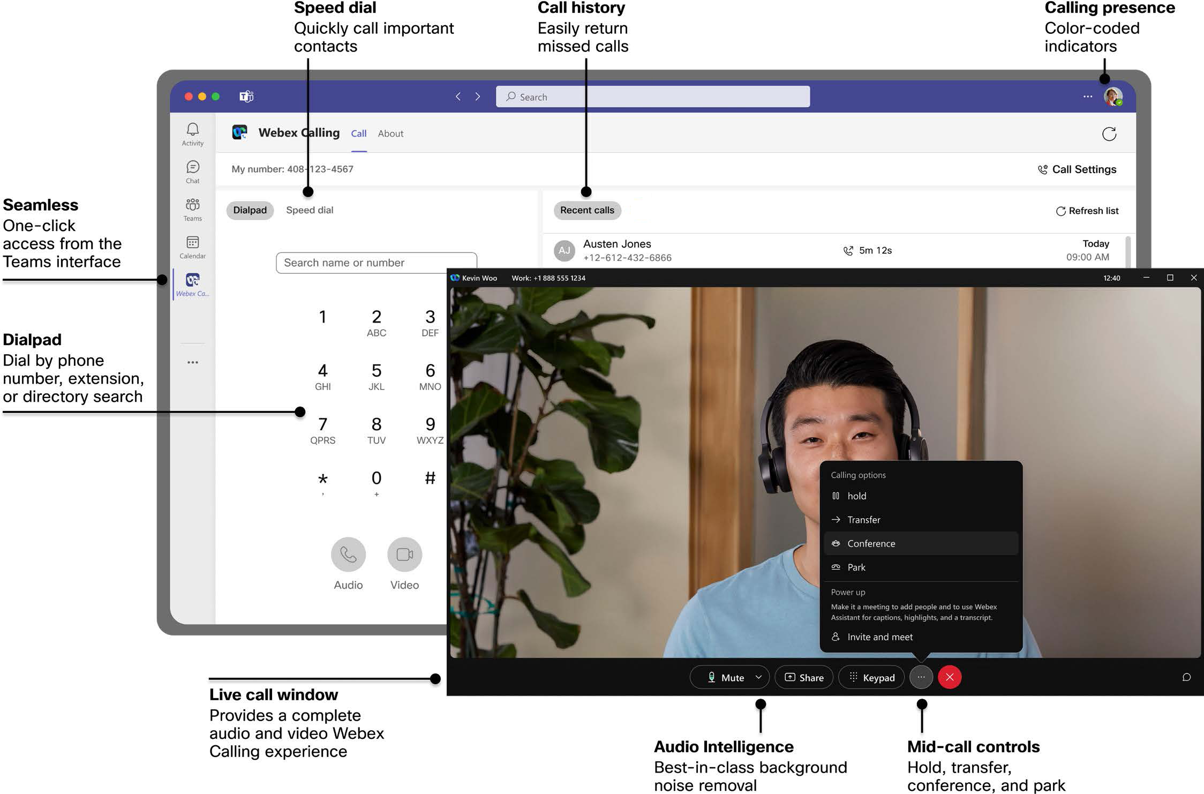This screenshot has height=794, width=1204.
Task: Open the profile avatar with presence indicator
Action: tap(1113, 96)
